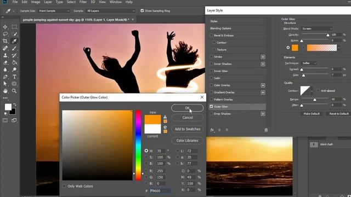Enable Bevel & Emboss effect checkbox
351x197 pixels.
point(211,35)
